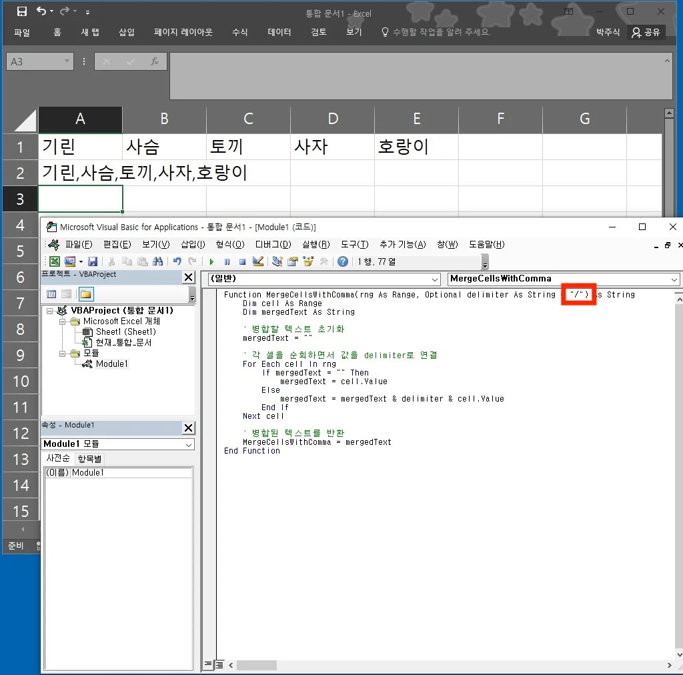Click Full Module View button at code window bottom
The image size is (683, 675).
pyautogui.click(x=219, y=665)
